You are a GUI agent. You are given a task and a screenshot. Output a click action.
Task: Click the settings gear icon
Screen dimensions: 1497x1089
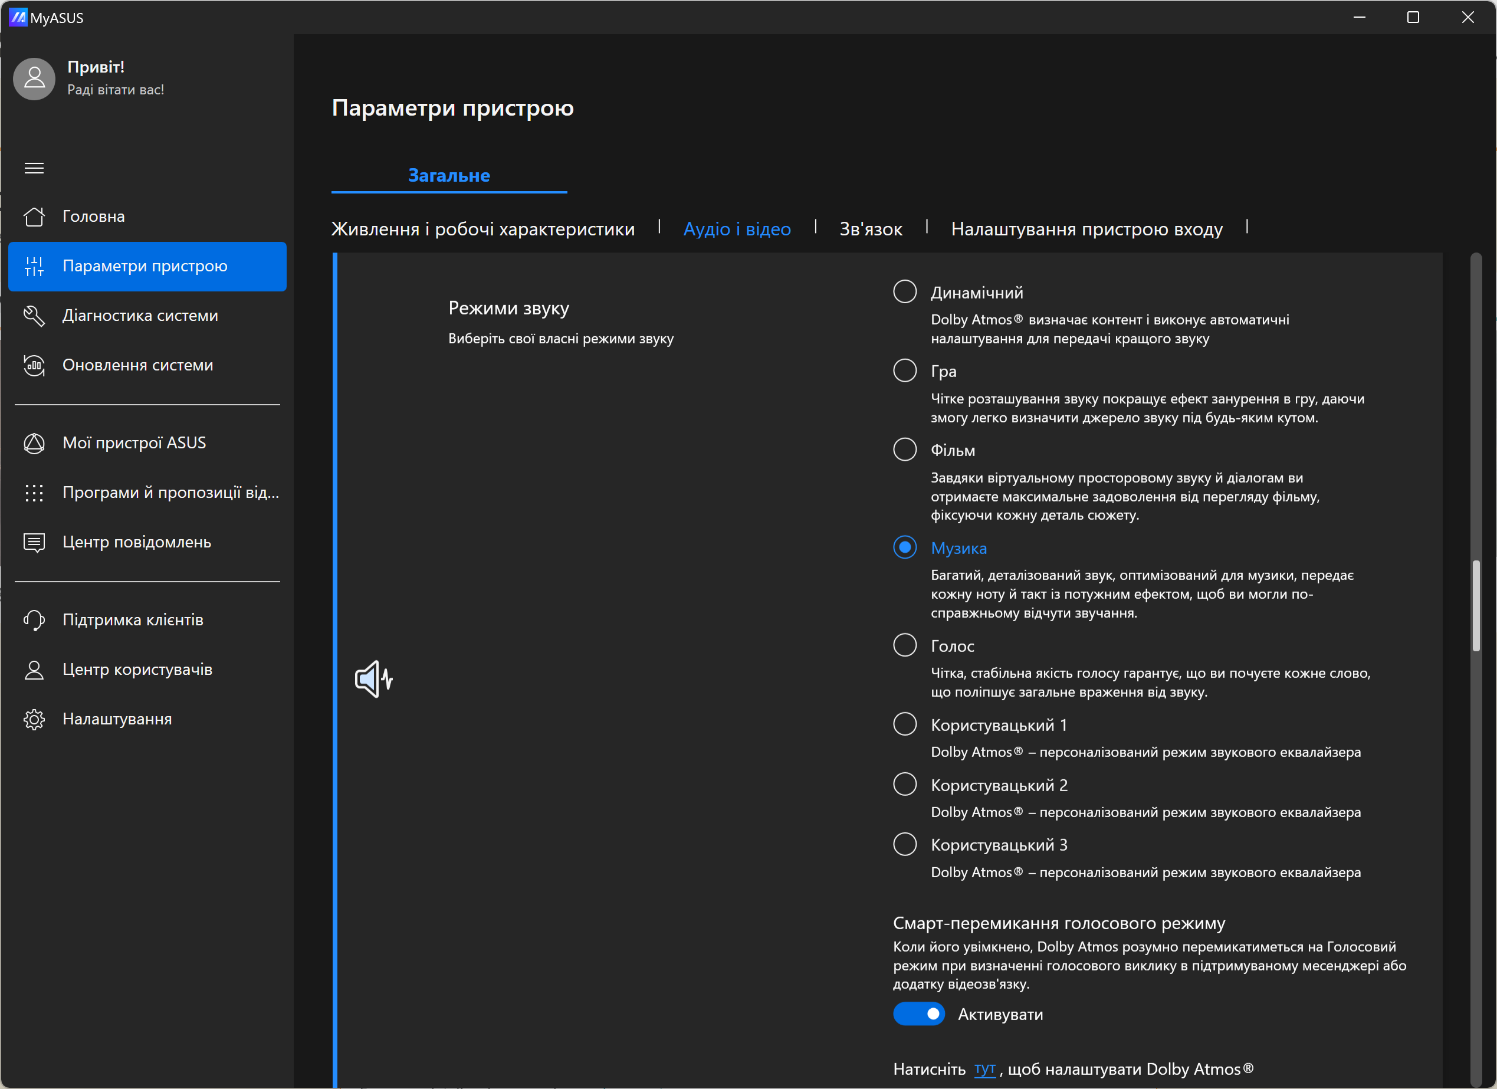click(x=34, y=719)
